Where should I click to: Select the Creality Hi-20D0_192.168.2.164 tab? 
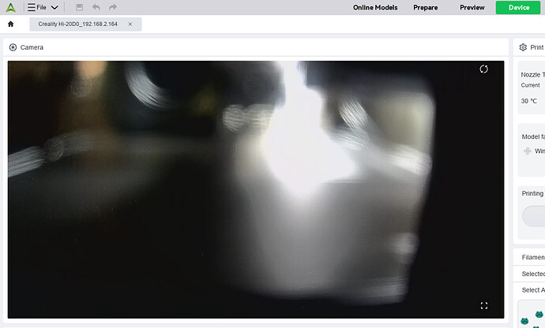pos(78,24)
